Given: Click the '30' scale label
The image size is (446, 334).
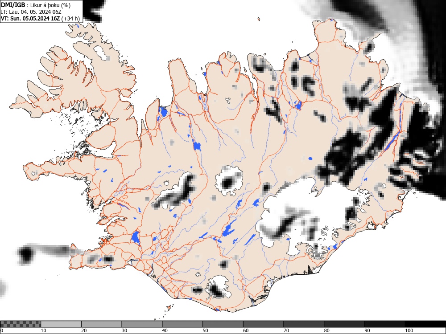Looking at the screenshot, I should [124, 330].
